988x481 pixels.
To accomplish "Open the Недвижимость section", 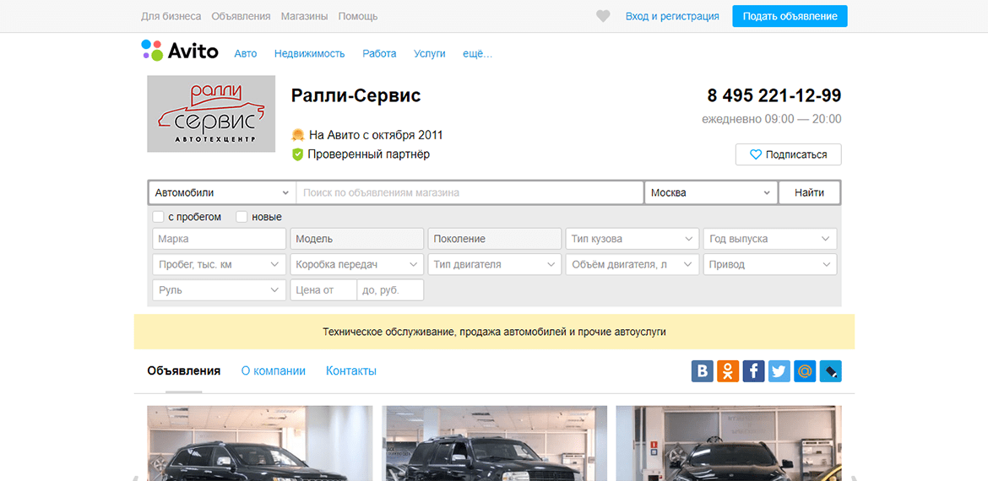I will 309,53.
